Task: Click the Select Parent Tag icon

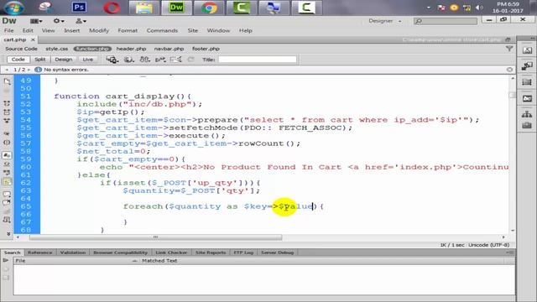Action: click(7, 133)
